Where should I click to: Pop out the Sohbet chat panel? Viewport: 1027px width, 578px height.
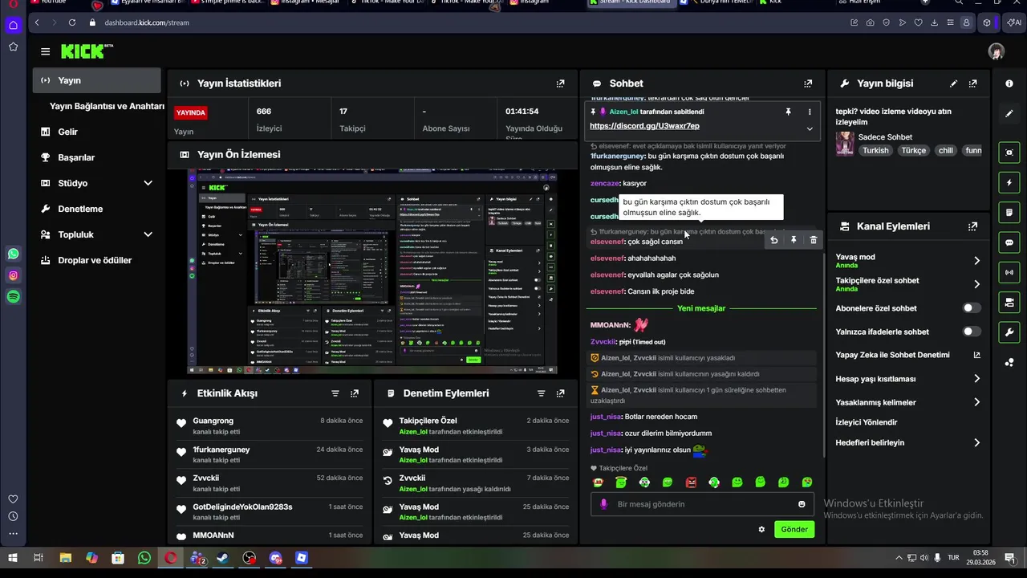[808, 83]
